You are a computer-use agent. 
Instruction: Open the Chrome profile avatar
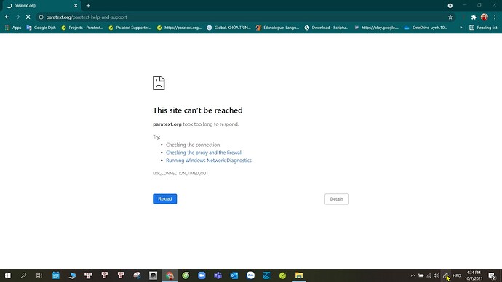point(484,17)
